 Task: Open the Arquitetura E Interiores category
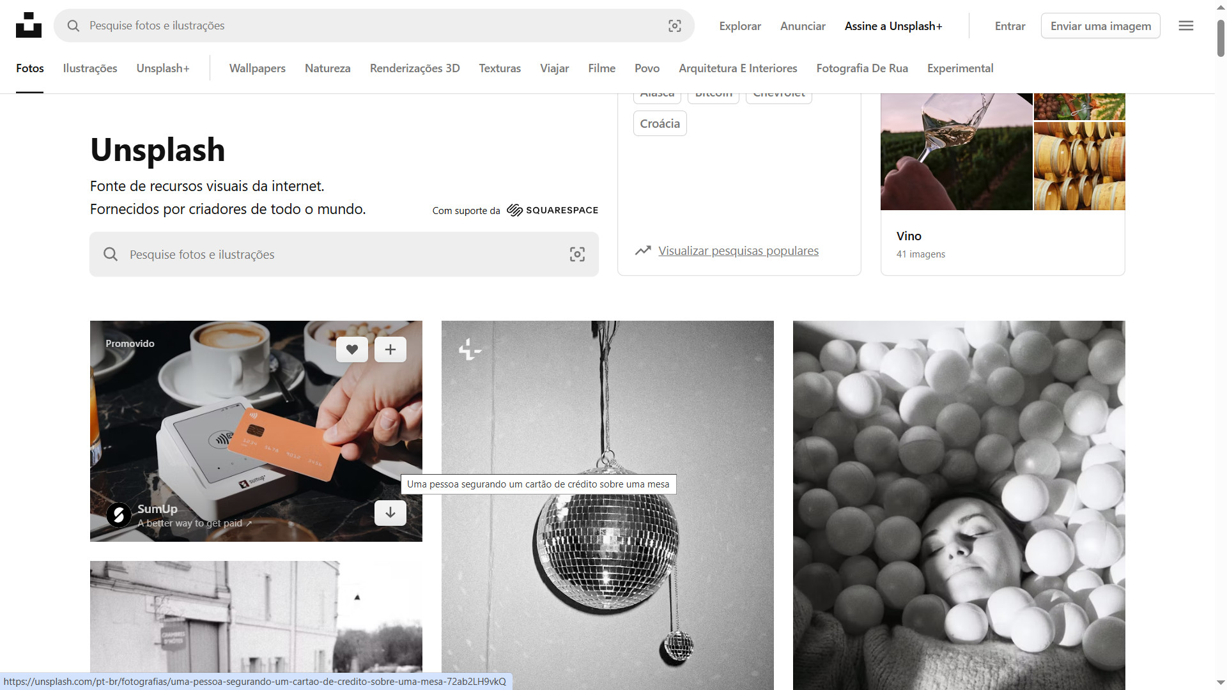point(738,68)
